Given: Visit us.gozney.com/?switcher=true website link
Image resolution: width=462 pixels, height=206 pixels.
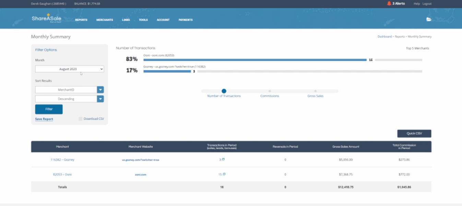Looking at the screenshot, I should coord(141,160).
